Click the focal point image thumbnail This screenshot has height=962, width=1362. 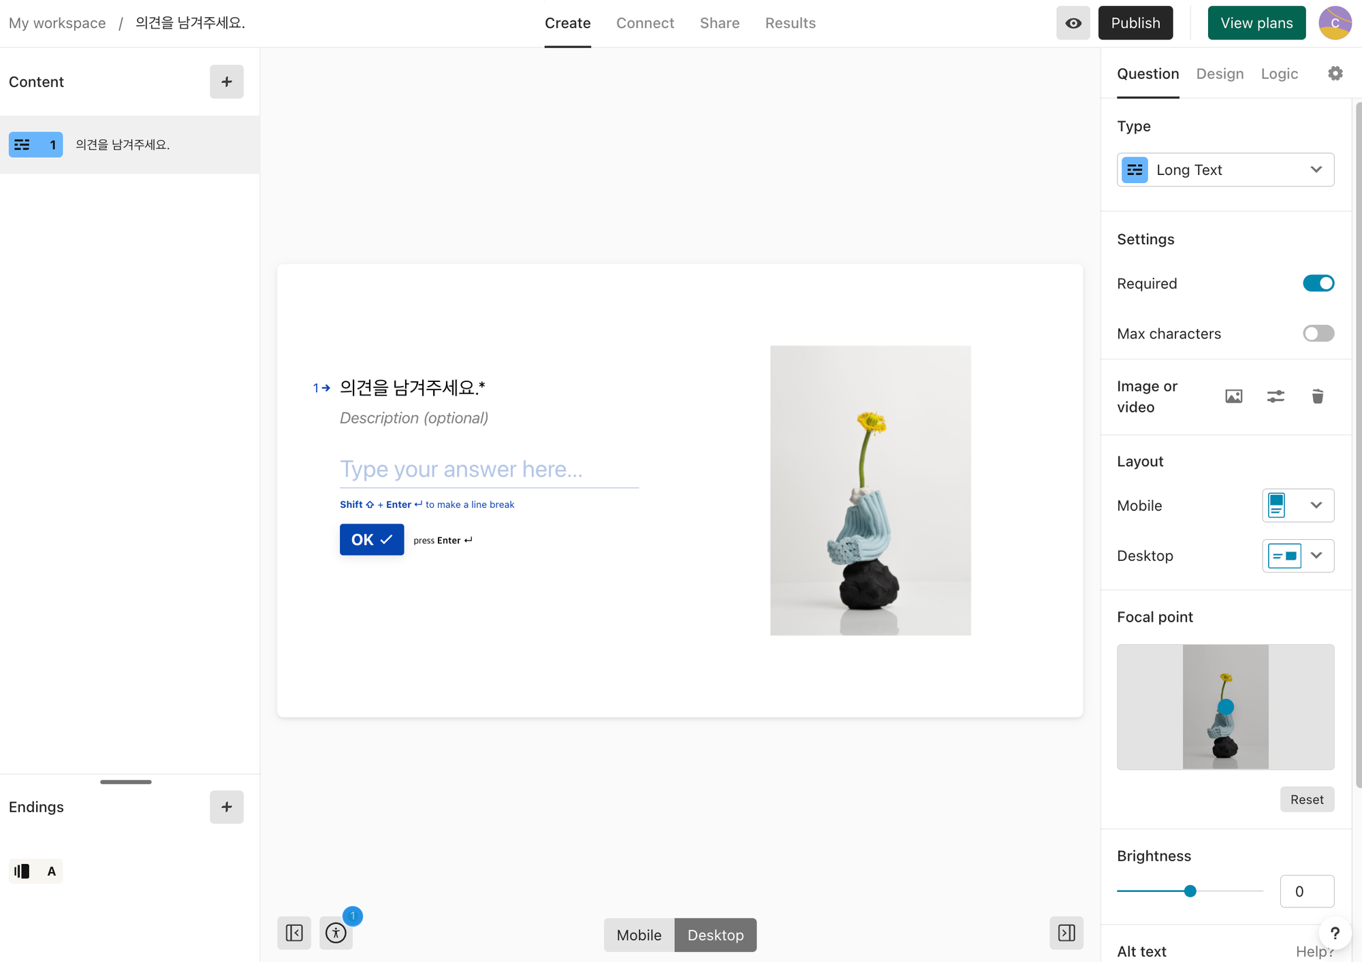point(1225,707)
